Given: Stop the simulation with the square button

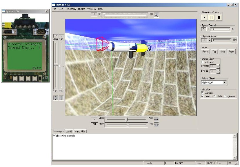Looking at the screenshot, I should click(x=219, y=18).
